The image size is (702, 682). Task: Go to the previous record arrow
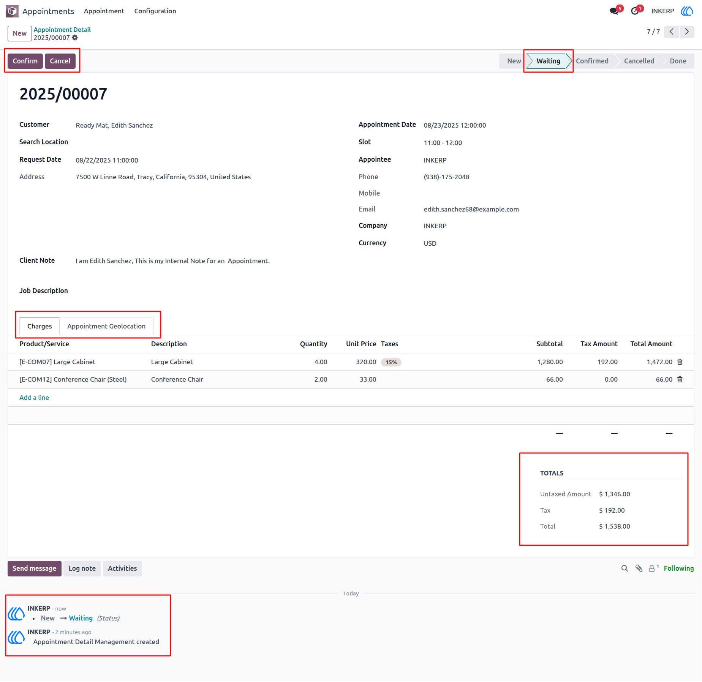click(672, 32)
